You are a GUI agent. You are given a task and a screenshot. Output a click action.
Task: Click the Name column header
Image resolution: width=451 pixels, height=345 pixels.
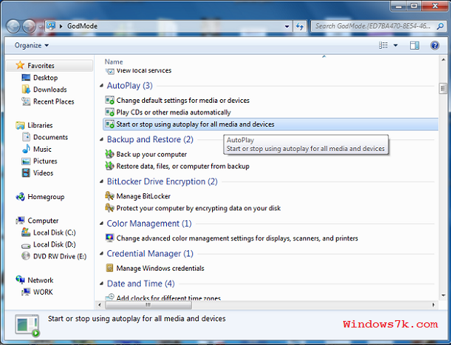[x=114, y=61]
